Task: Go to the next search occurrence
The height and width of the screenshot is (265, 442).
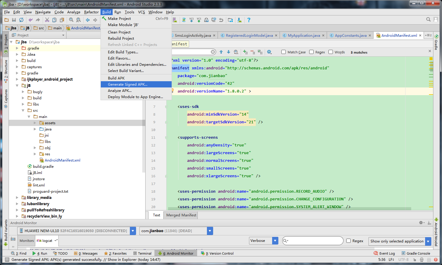Action: click(229, 52)
